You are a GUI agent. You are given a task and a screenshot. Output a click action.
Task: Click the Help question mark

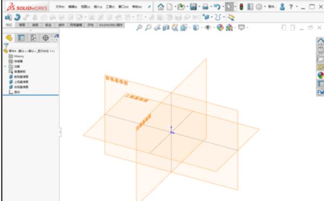pos(291,7)
